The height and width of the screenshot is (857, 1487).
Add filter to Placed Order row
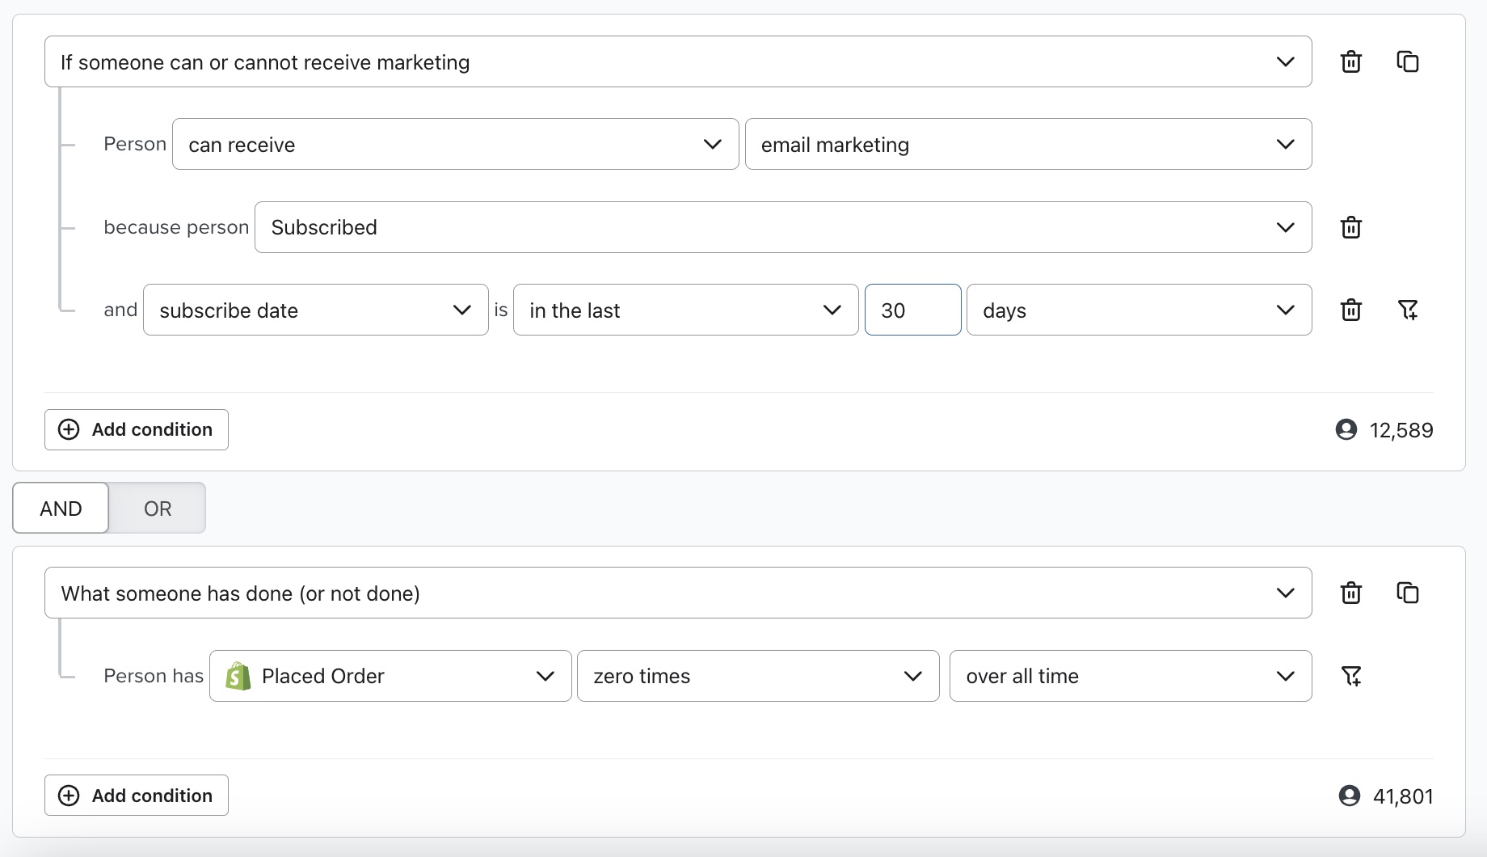pos(1350,676)
